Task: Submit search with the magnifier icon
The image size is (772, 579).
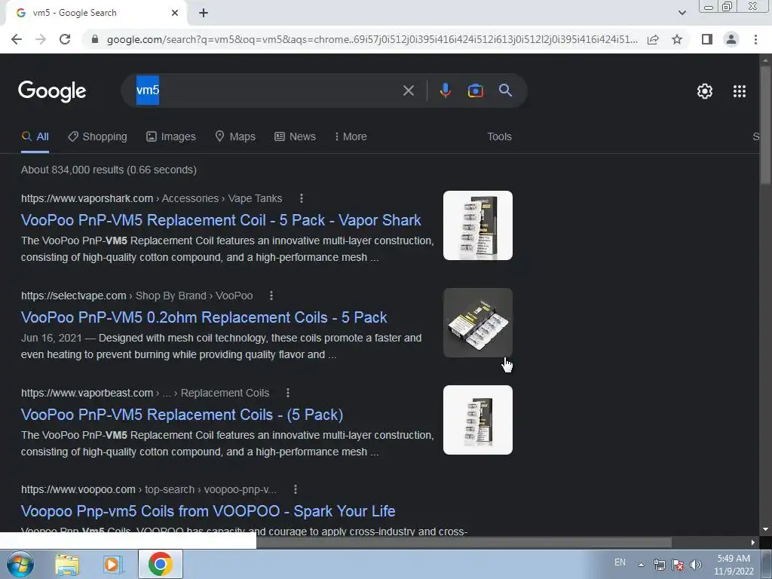Action: [x=505, y=90]
